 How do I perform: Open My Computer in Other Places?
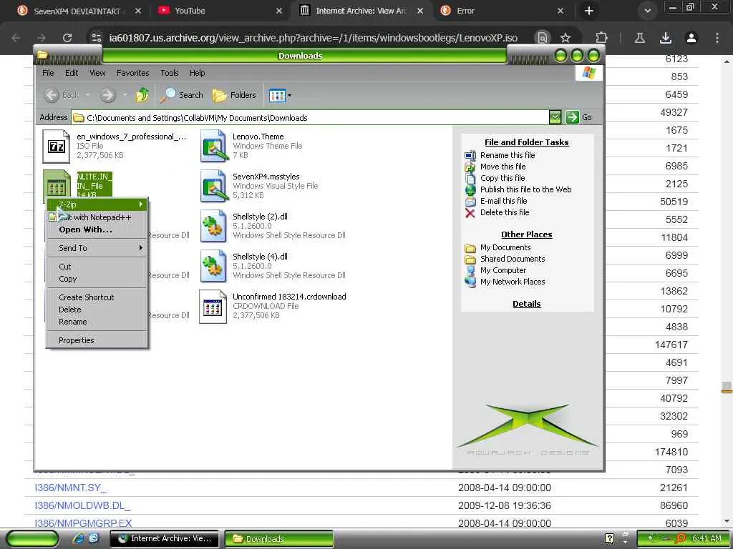pyautogui.click(x=503, y=270)
